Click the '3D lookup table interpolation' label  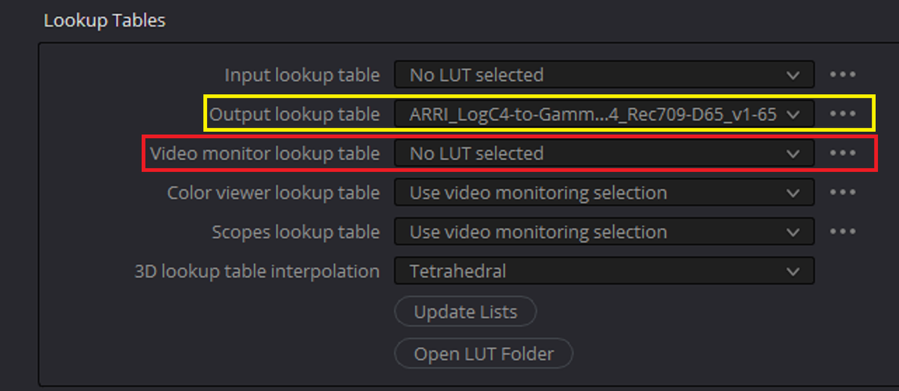(x=257, y=271)
